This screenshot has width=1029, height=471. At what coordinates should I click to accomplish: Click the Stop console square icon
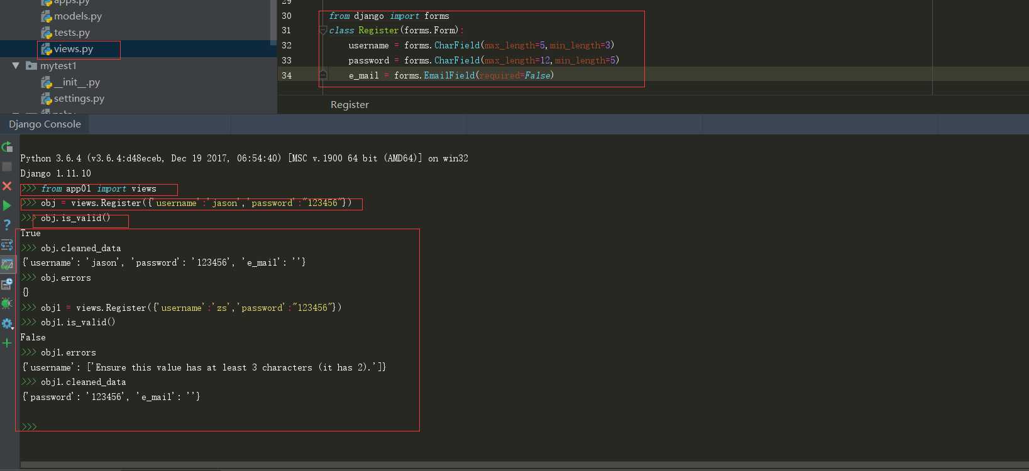(7, 166)
